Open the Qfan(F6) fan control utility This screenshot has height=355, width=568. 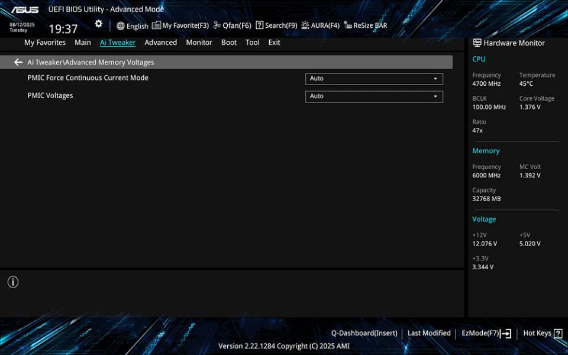click(232, 25)
